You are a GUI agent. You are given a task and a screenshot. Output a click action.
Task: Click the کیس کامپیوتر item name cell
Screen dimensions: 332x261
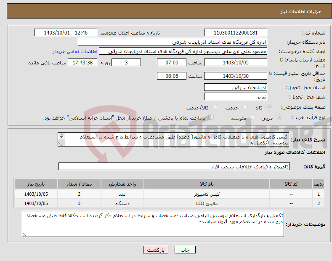(207, 194)
